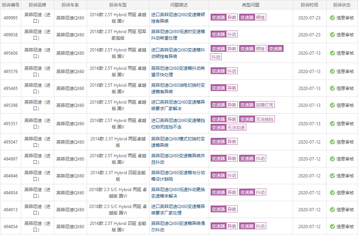Click 变速器 顿挫 tag in row 499995
The width and height of the screenshot is (358, 235).
pyautogui.click(x=252, y=18)
